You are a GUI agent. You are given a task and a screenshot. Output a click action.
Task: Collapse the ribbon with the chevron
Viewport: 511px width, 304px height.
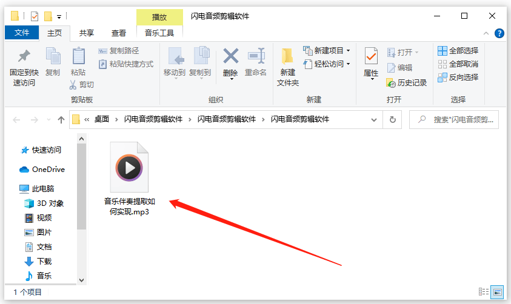(486, 33)
